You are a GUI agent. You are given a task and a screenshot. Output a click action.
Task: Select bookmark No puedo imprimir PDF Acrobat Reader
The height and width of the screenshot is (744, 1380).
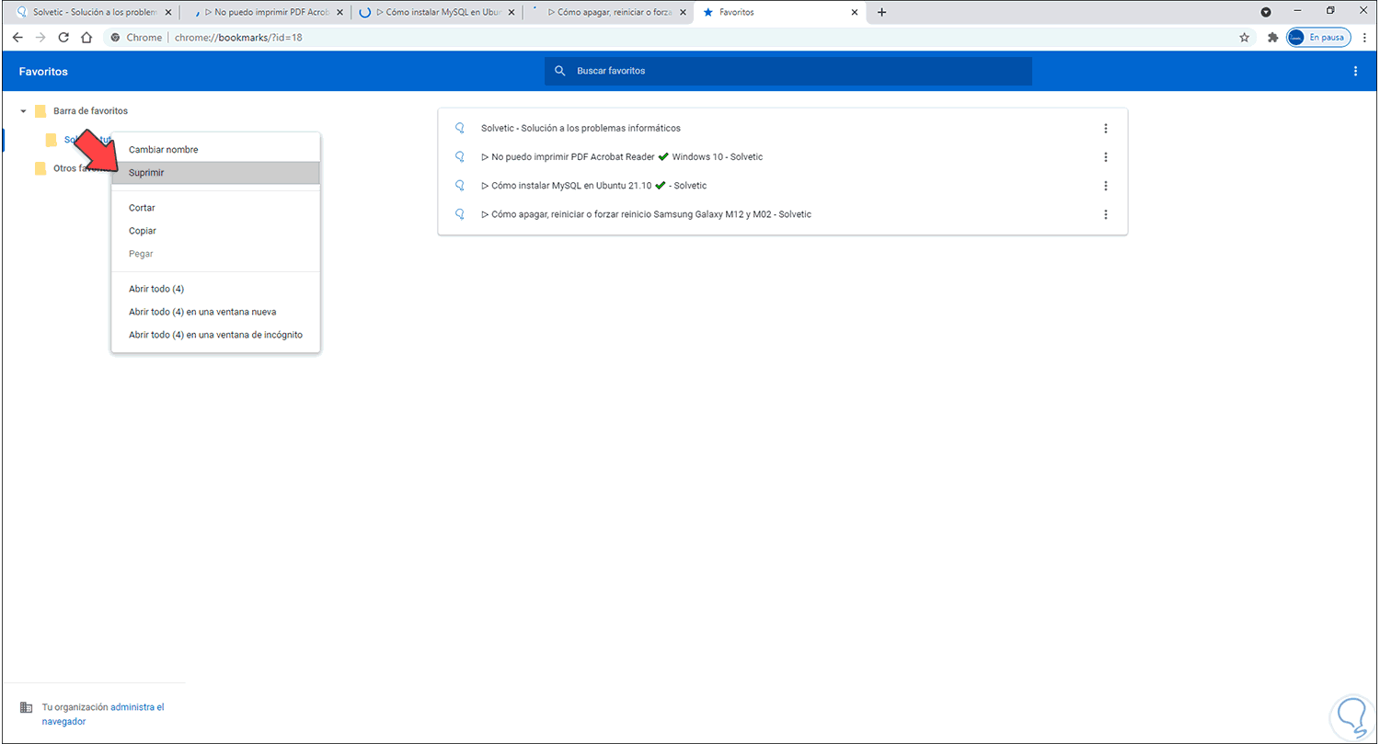pyautogui.click(x=782, y=157)
